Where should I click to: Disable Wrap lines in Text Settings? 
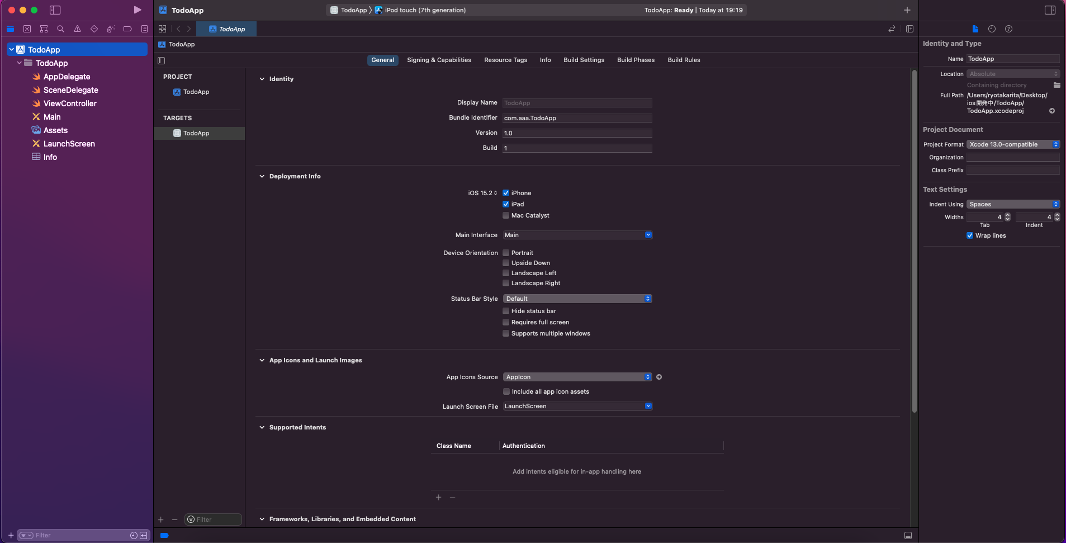coord(970,235)
